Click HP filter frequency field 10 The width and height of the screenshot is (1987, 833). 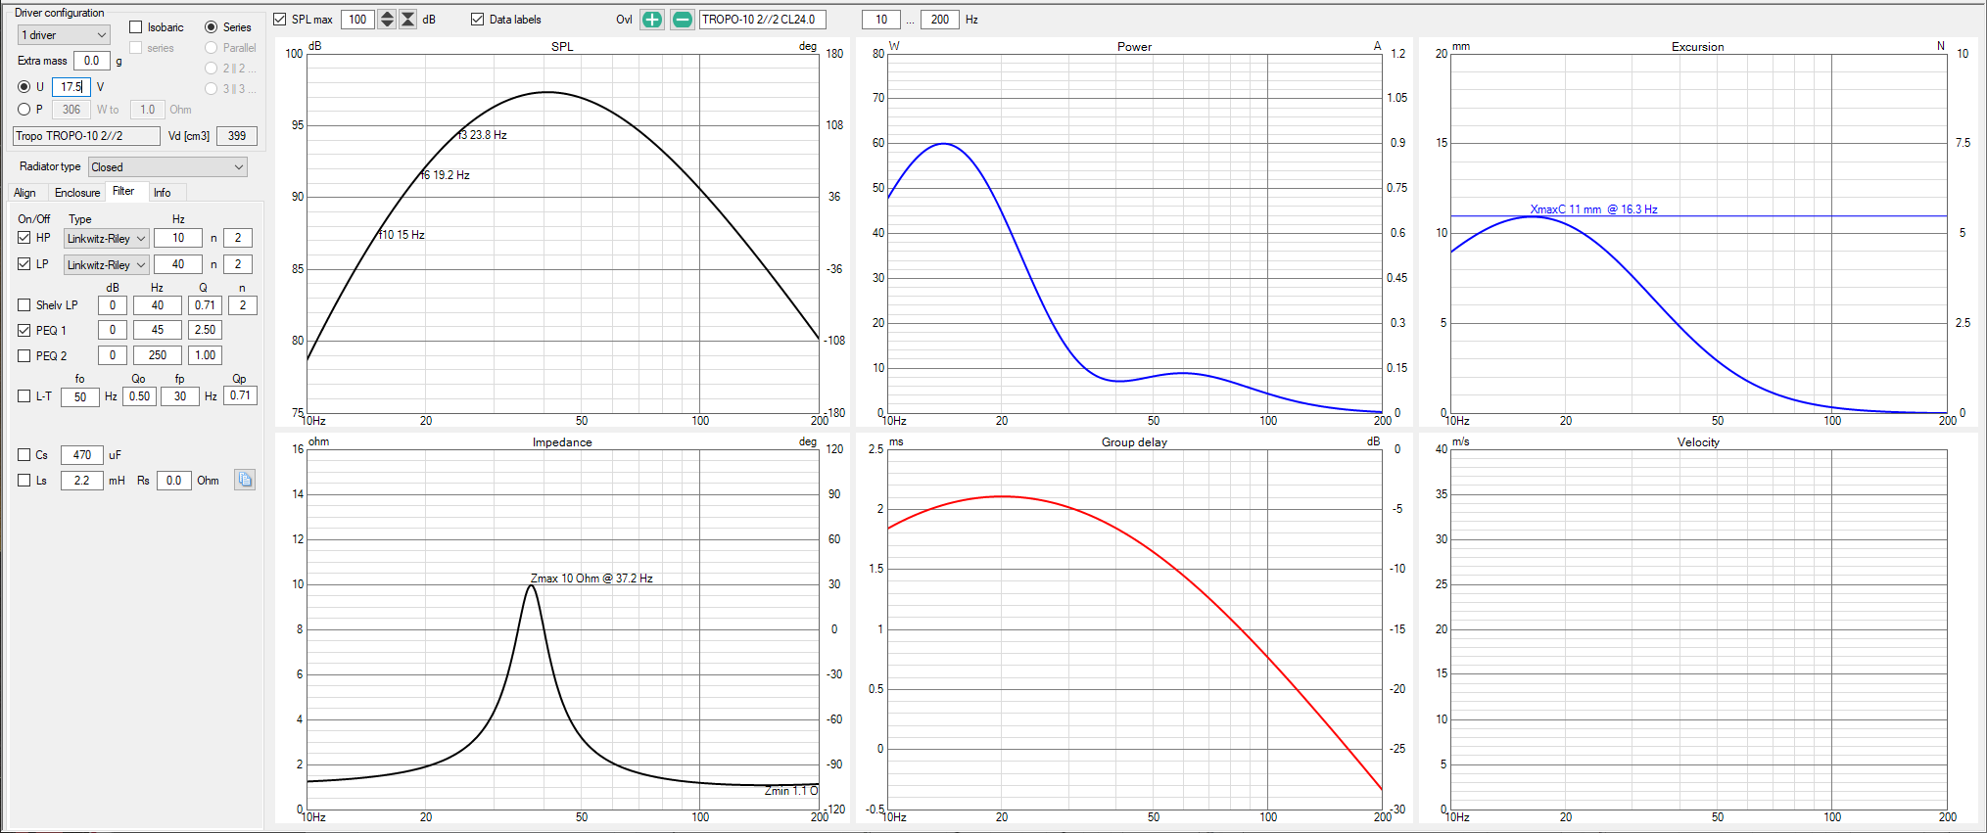pyautogui.click(x=178, y=238)
